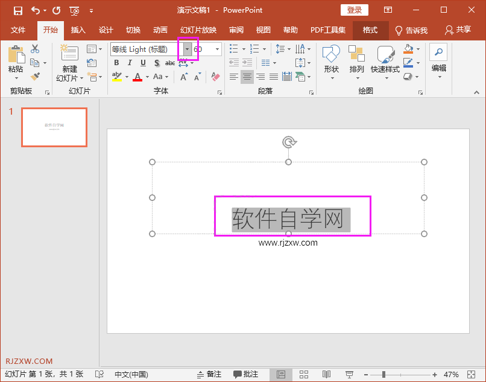Open the font size dropdown

click(216, 49)
